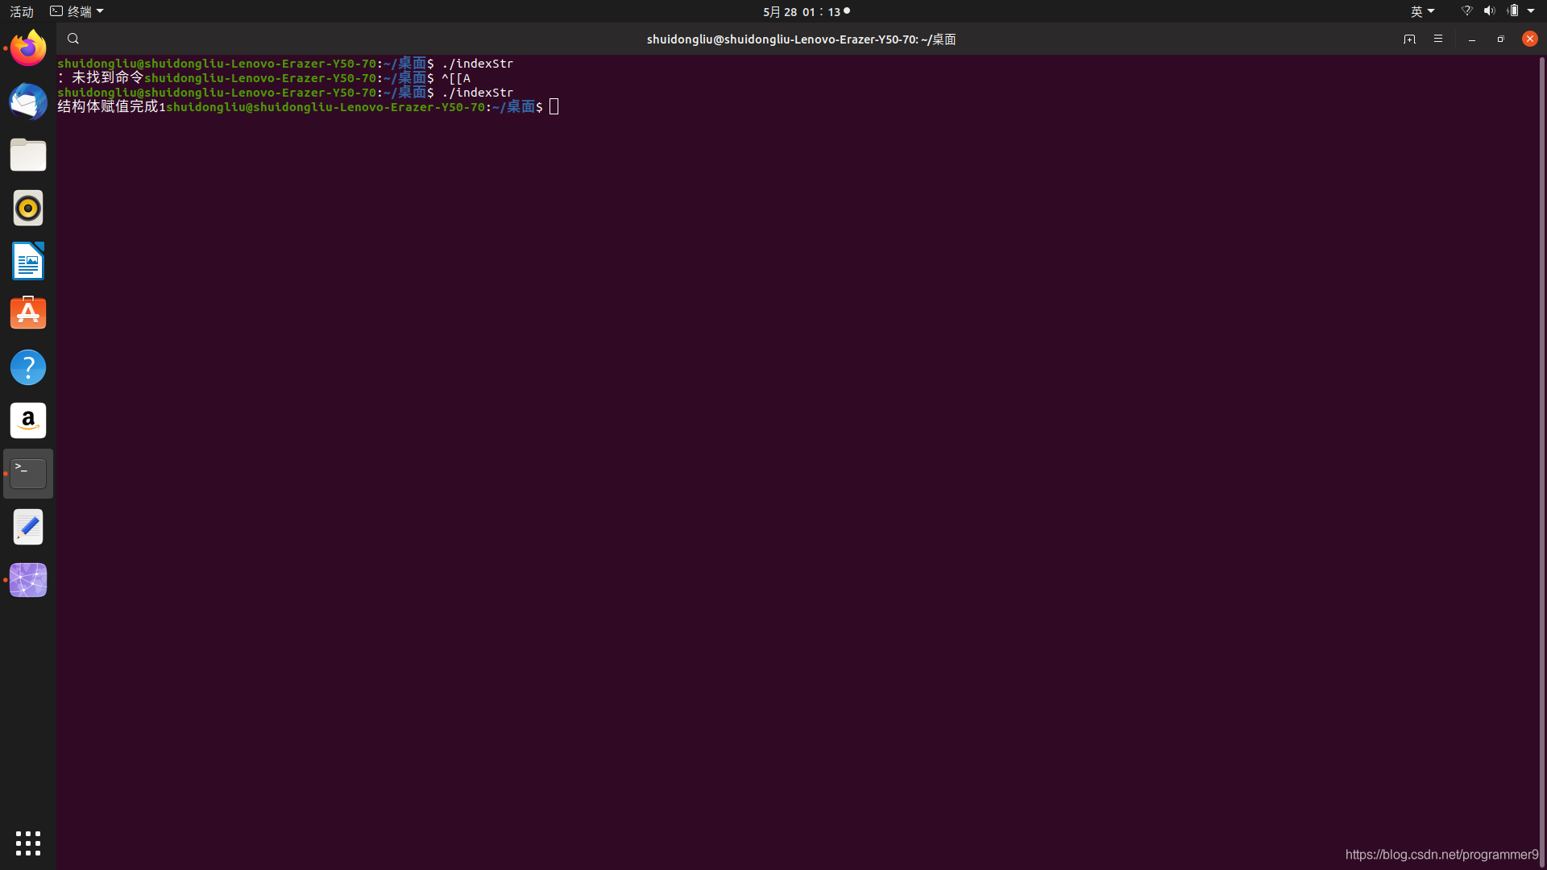Open Thunderbird mail from the dock
This screenshot has height=870, width=1547.
(x=28, y=101)
